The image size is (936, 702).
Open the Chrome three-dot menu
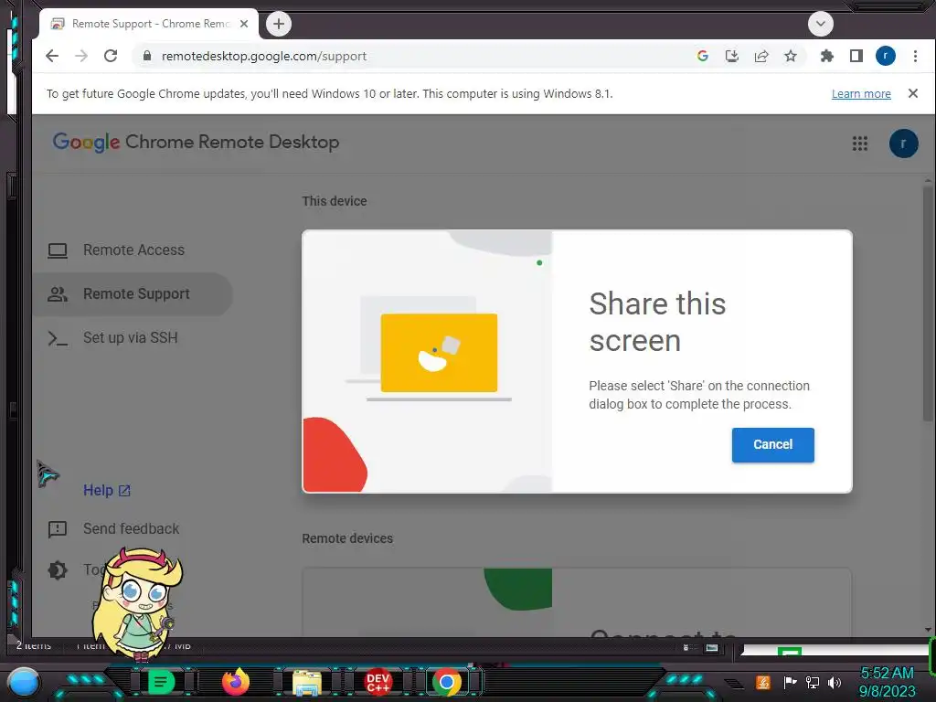(x=915, y=56)
